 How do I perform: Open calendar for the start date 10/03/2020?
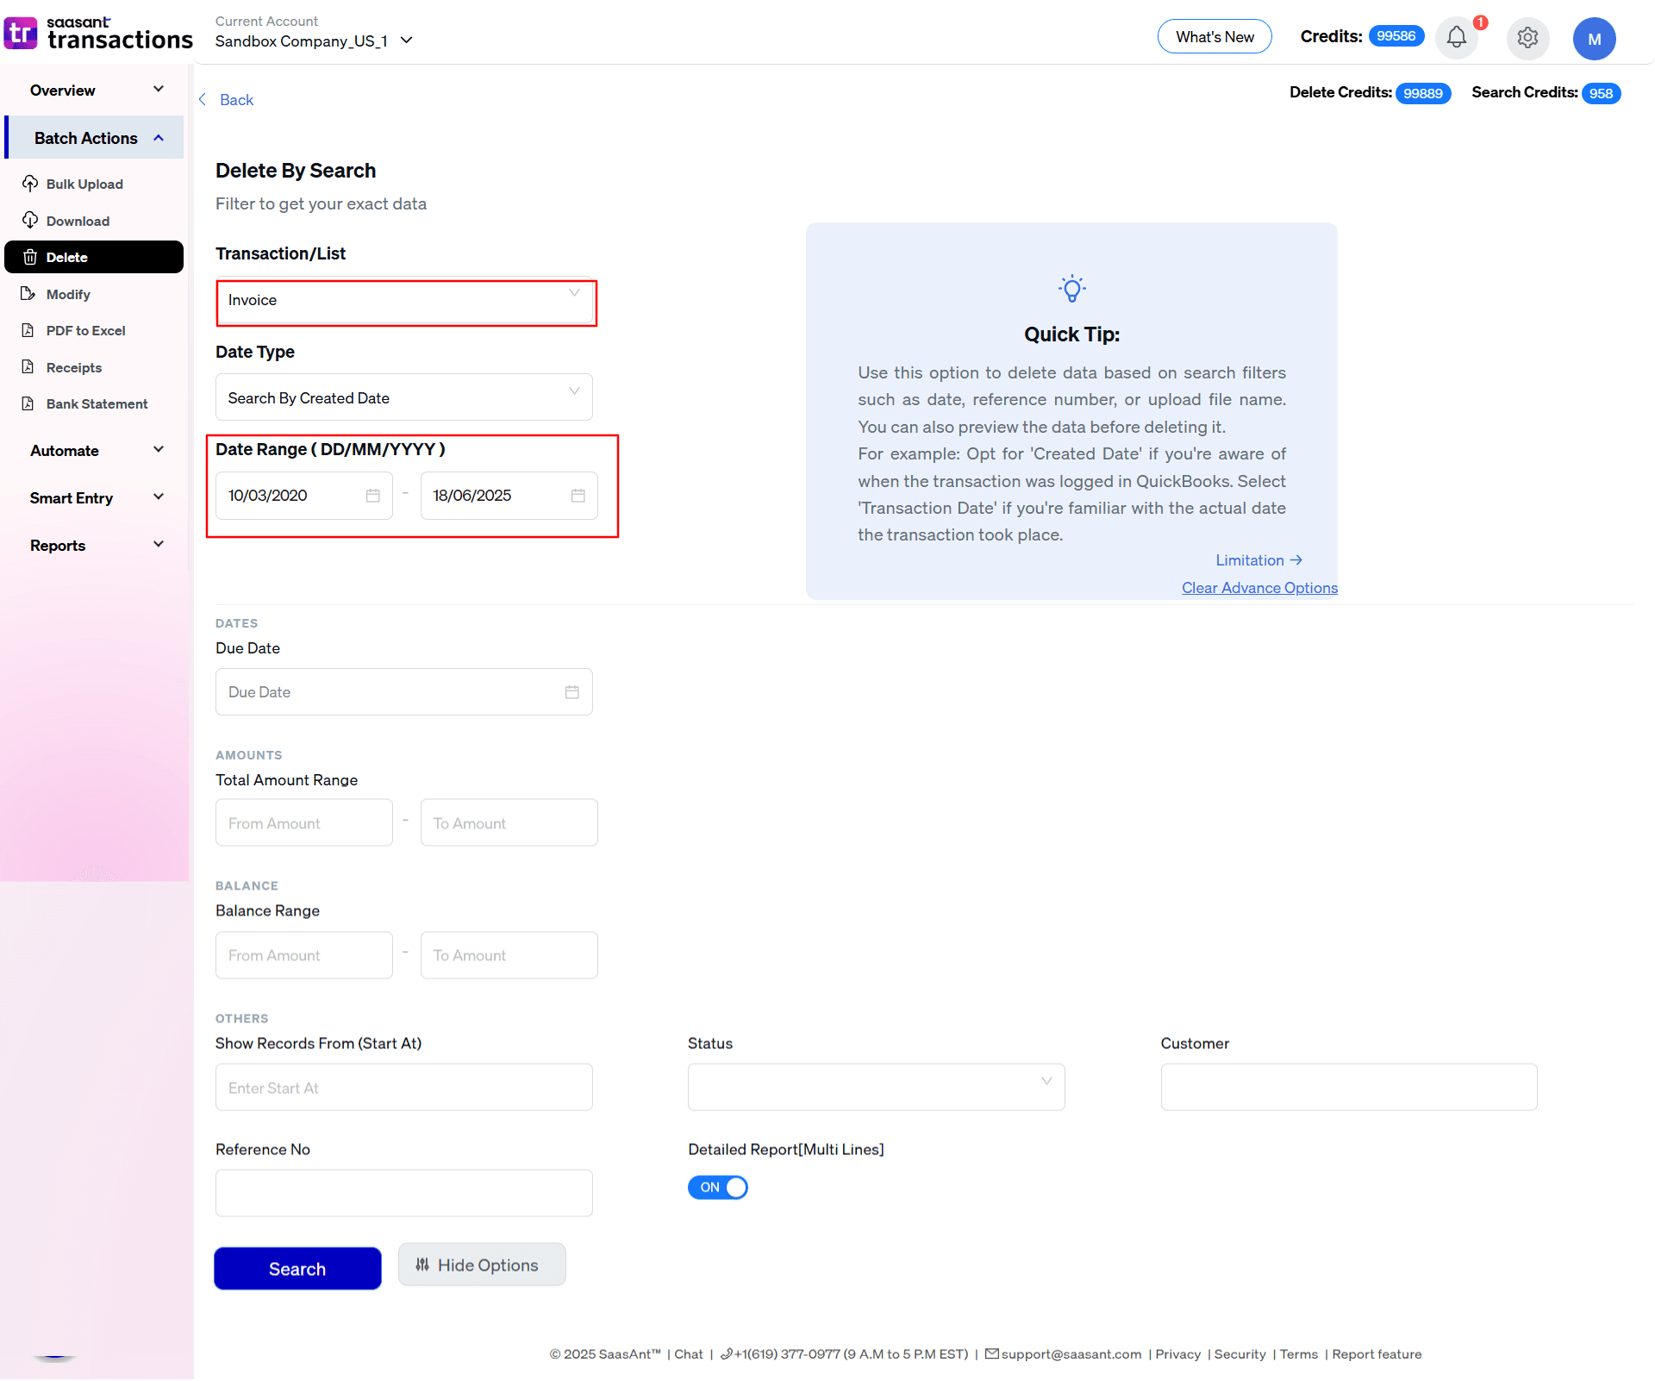tap(372, 496)
